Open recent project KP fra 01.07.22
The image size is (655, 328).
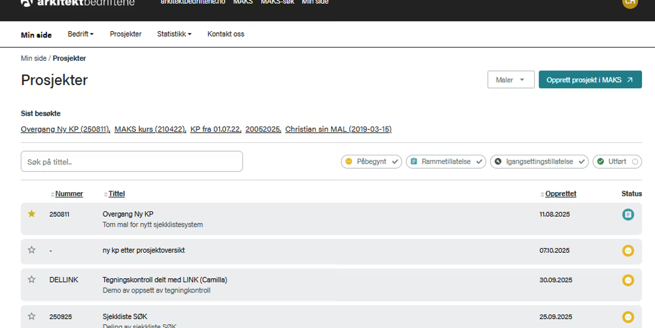click(216, 129)
